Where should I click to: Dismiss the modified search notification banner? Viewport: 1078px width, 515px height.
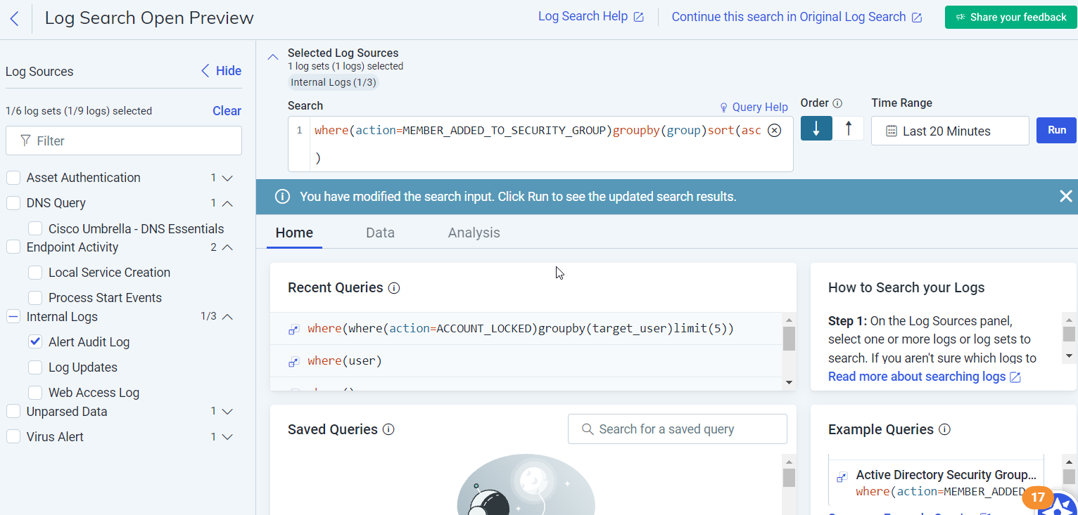click(1065, 197)
